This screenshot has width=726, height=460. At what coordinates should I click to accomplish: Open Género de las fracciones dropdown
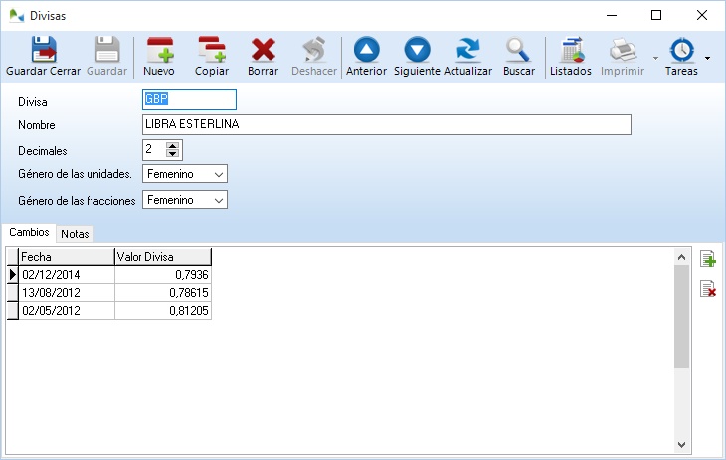tap(219, 200)
